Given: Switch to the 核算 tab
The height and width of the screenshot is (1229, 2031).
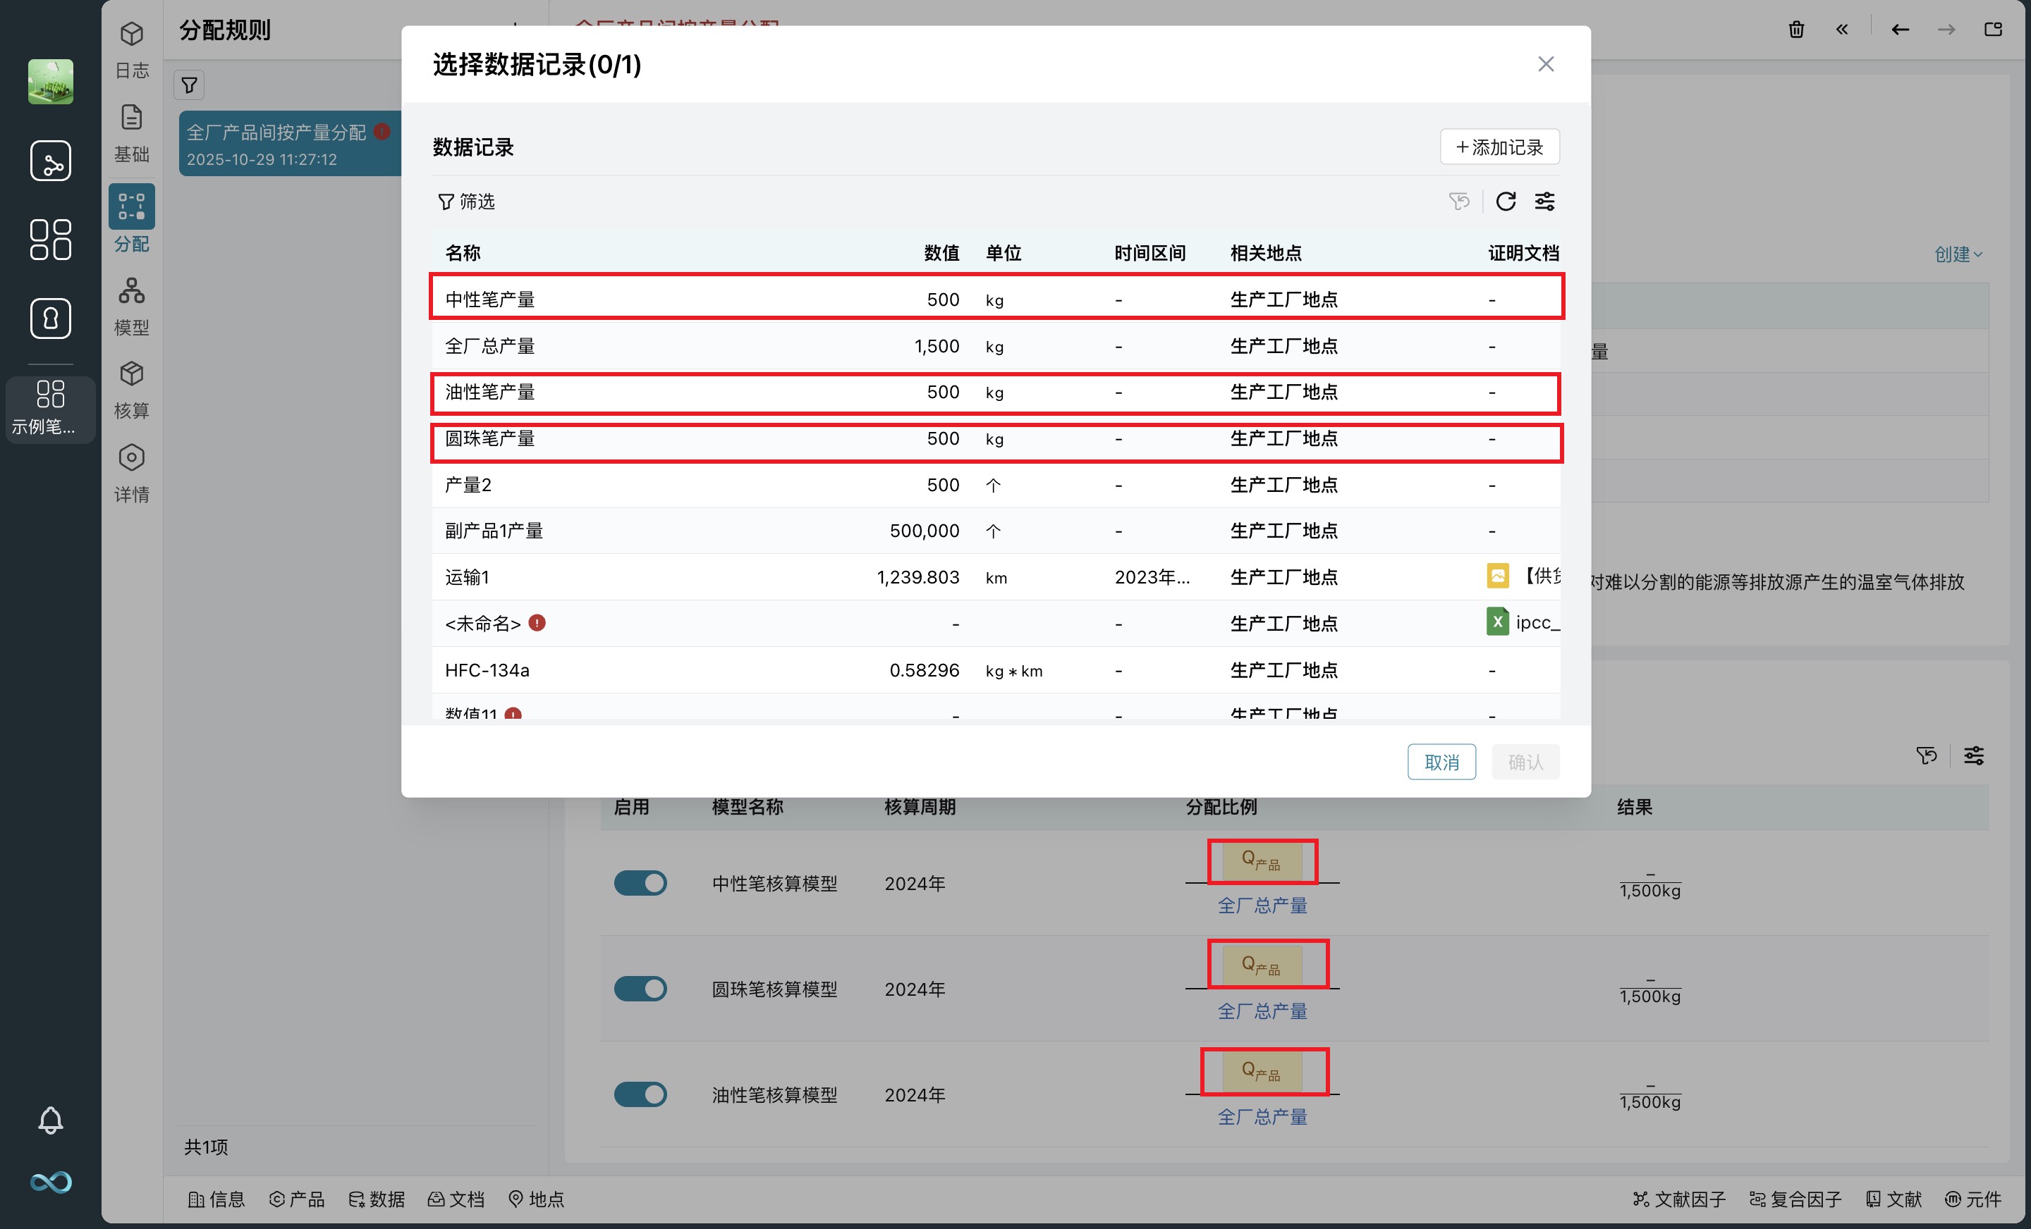Looking at the screenshot, I should [131, 390].
